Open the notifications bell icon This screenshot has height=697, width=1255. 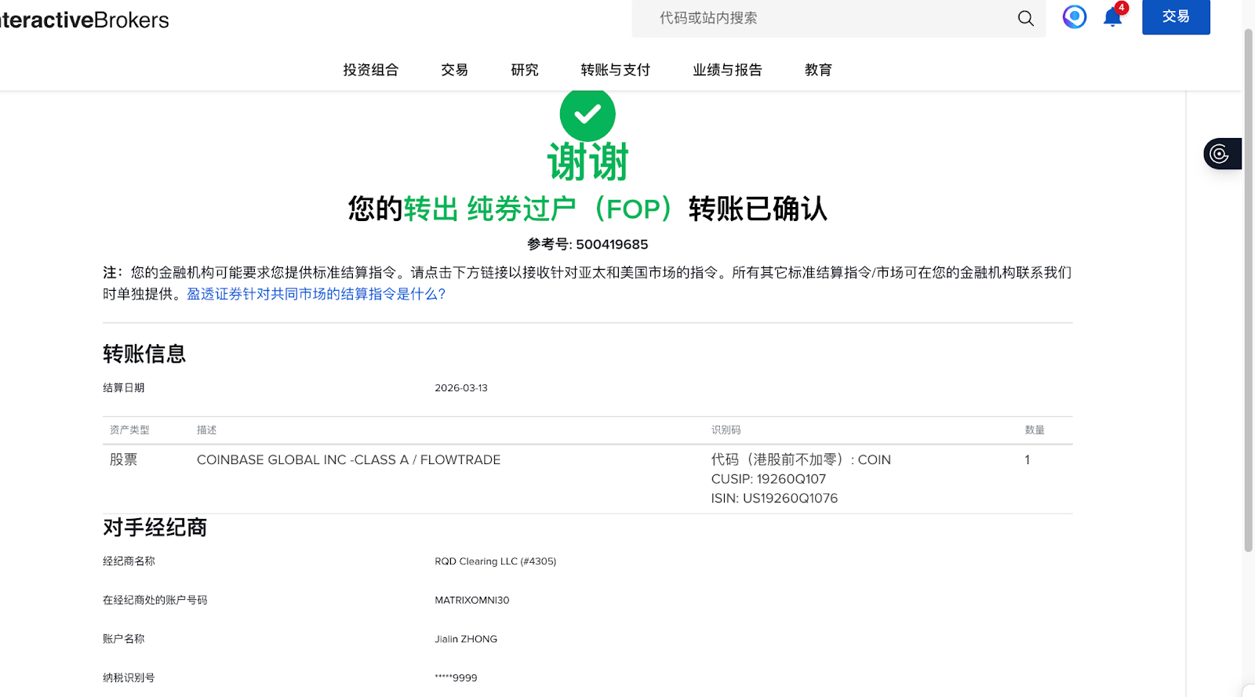pos(1113,16)
